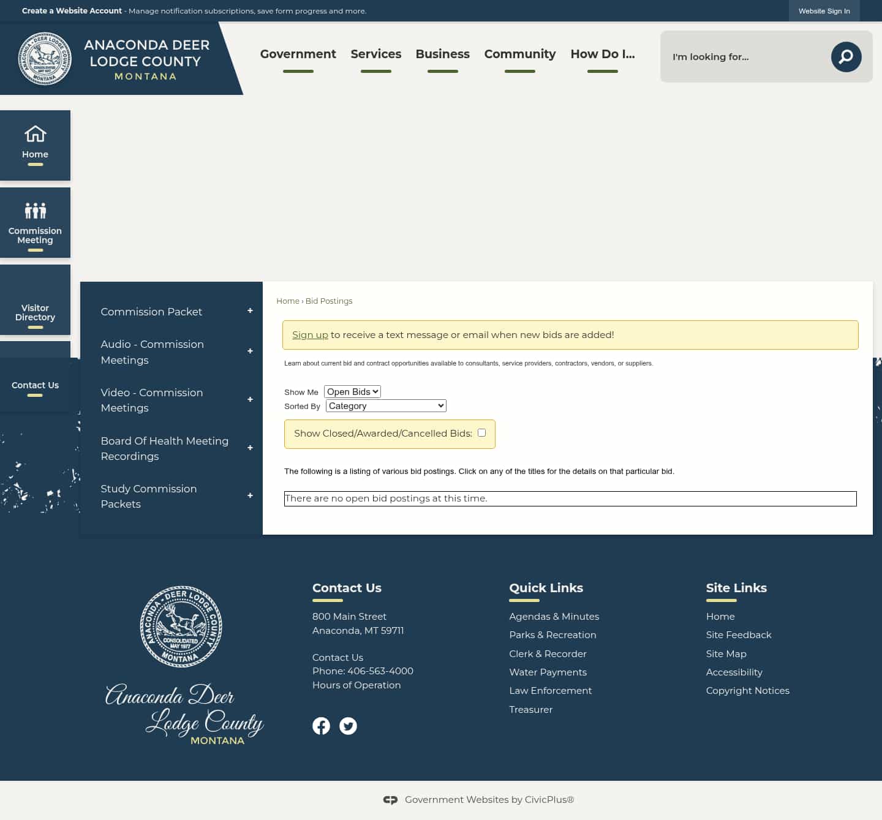This screenshot has height=820, width=882.
Task: Open the Sorted By Category dropdown
Action: pyautogui.click(x=386, y=405)
